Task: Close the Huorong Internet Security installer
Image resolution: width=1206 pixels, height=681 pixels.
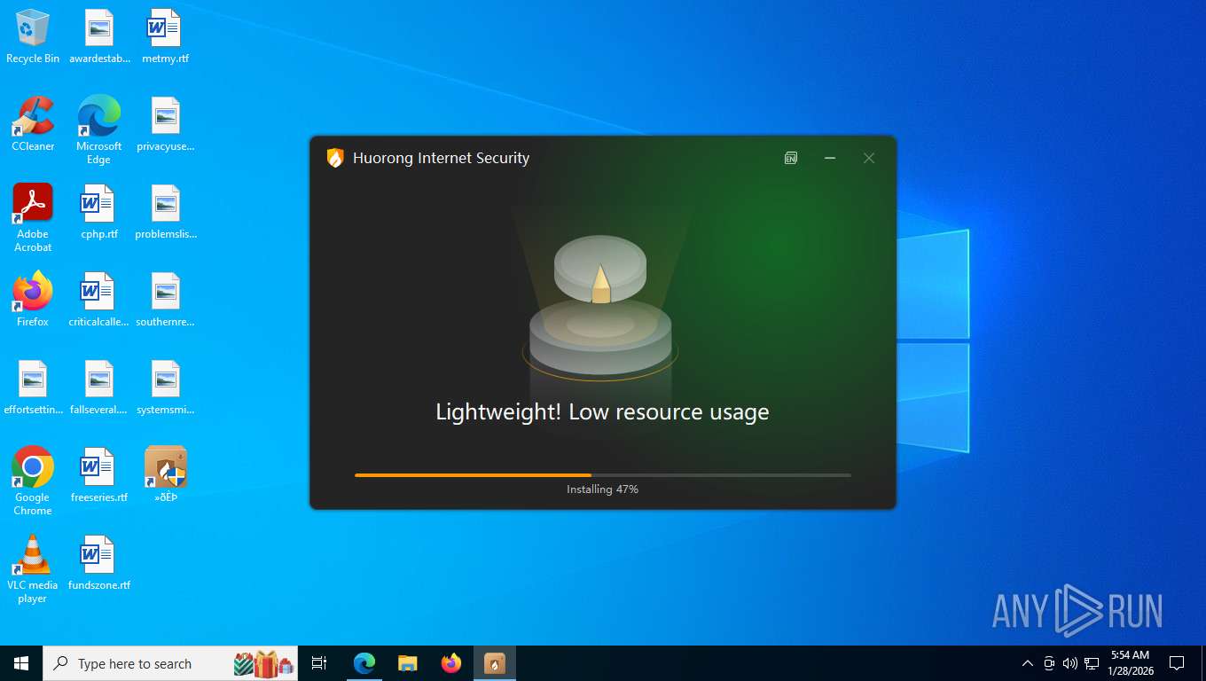Action: (x=869, y=158)
